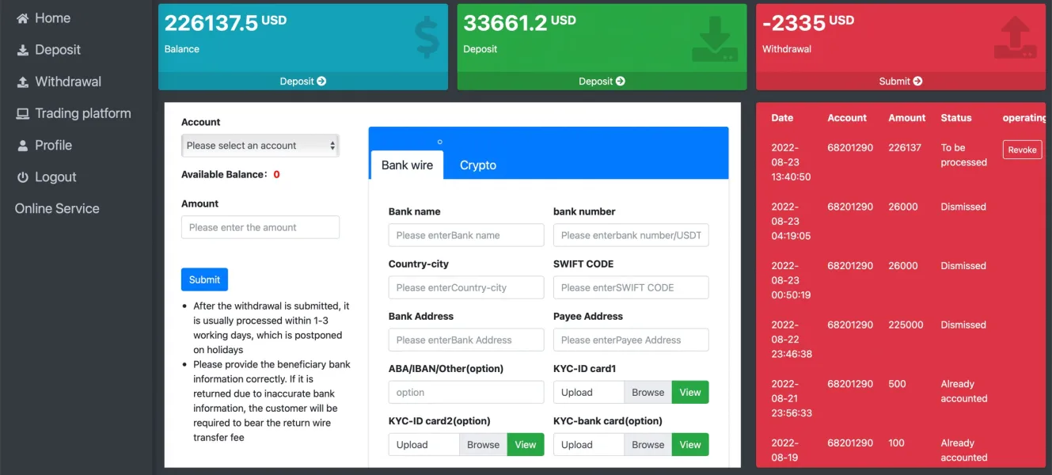1052x475 pixels.
Task: Click the bank number input field
Action: tap(631, 235)
